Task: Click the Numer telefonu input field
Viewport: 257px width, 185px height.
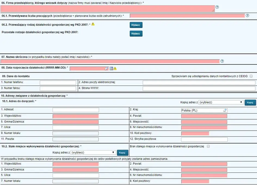Action: (58, 82)
